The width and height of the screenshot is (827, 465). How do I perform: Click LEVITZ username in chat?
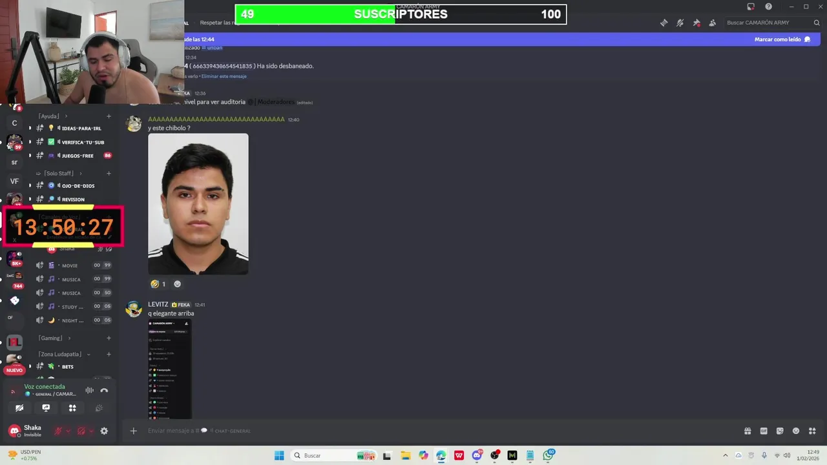click(x=158, y=304)
